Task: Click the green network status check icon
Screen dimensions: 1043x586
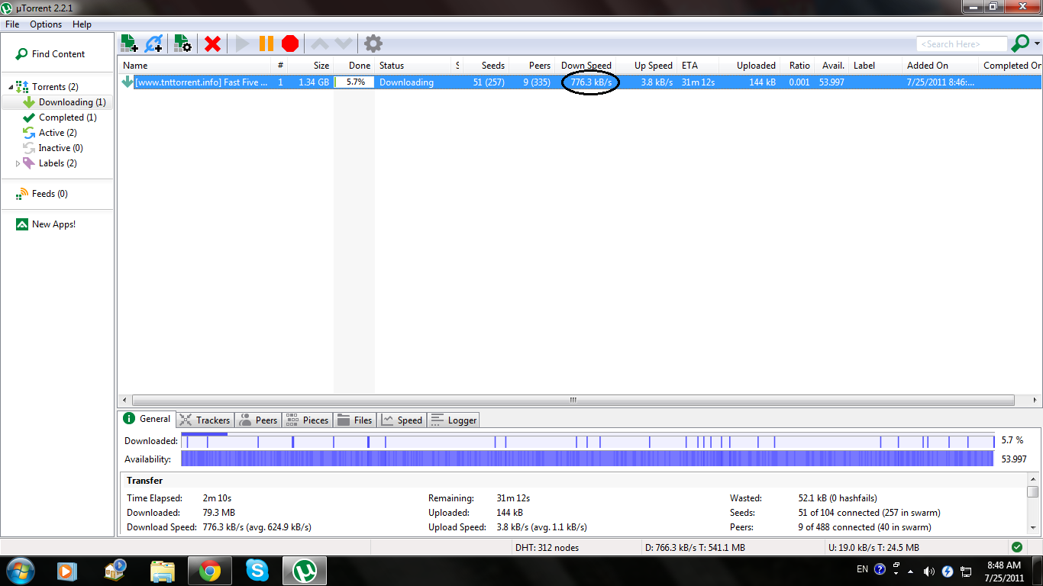Action: (1016, 547)
